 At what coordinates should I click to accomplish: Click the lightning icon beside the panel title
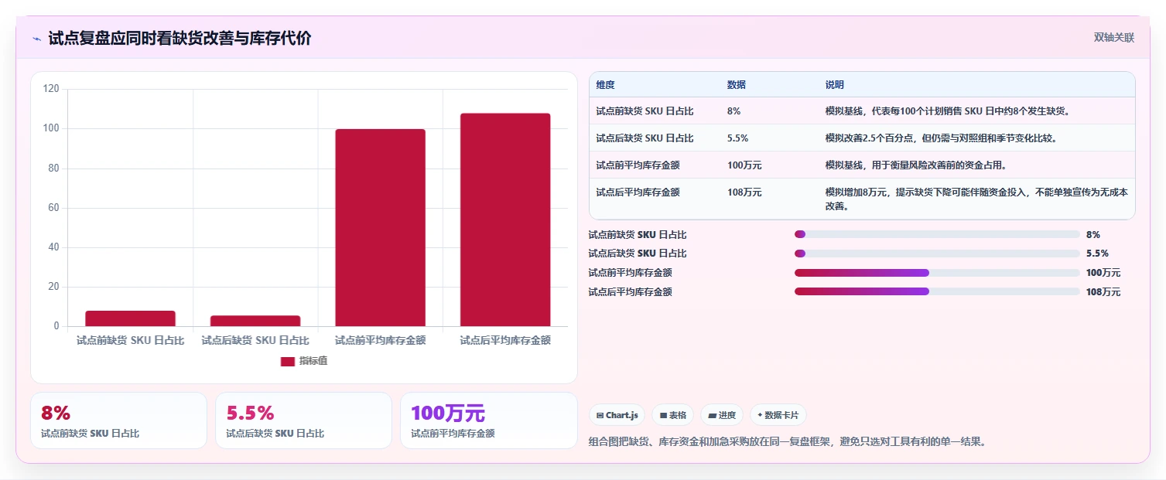[36, 39]
